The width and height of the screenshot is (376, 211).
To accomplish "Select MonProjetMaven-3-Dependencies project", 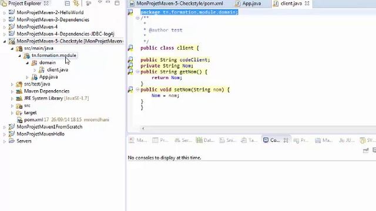I will coord(53,19).
